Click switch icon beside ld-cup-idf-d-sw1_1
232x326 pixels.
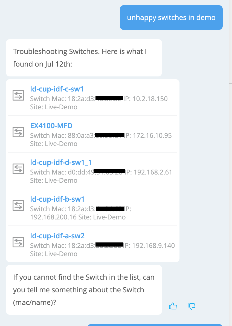point(18,169)
